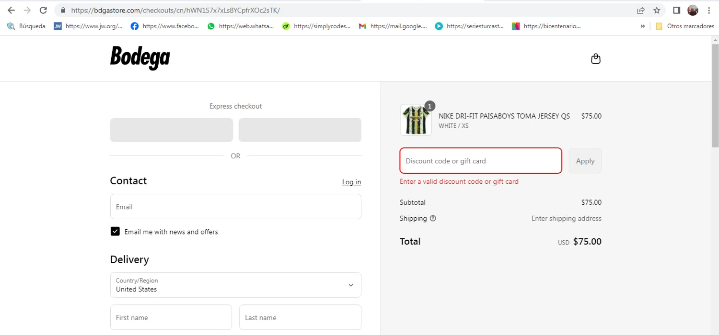This screenshot has height=335, width=719.
Task: Click the NIKE DRI-FIT PAISABOYS TOMA JERSEY QS text
Action: coord(504,116)
